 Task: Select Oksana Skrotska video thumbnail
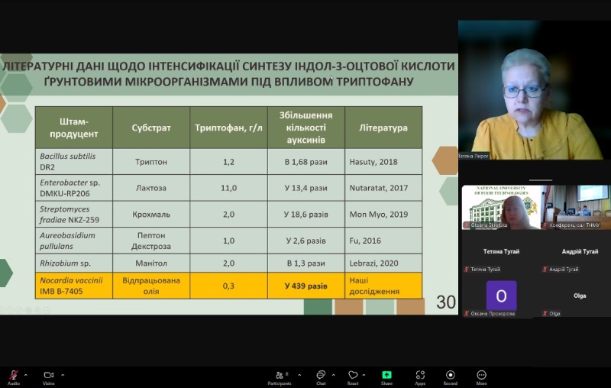501,207
